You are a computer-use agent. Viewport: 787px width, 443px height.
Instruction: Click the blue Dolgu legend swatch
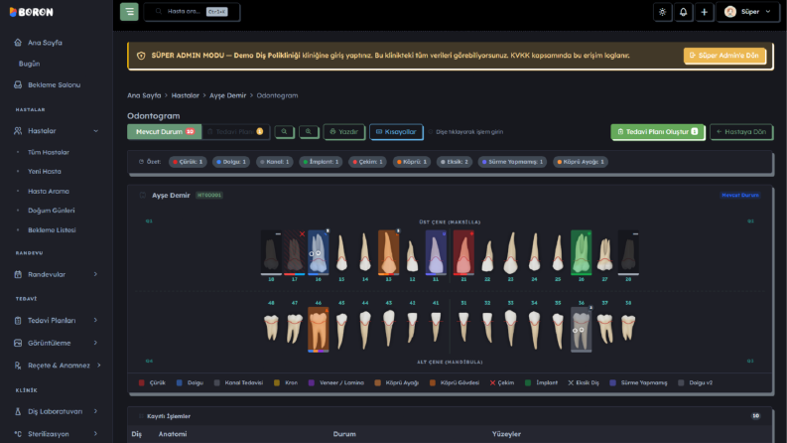[180, 382]
